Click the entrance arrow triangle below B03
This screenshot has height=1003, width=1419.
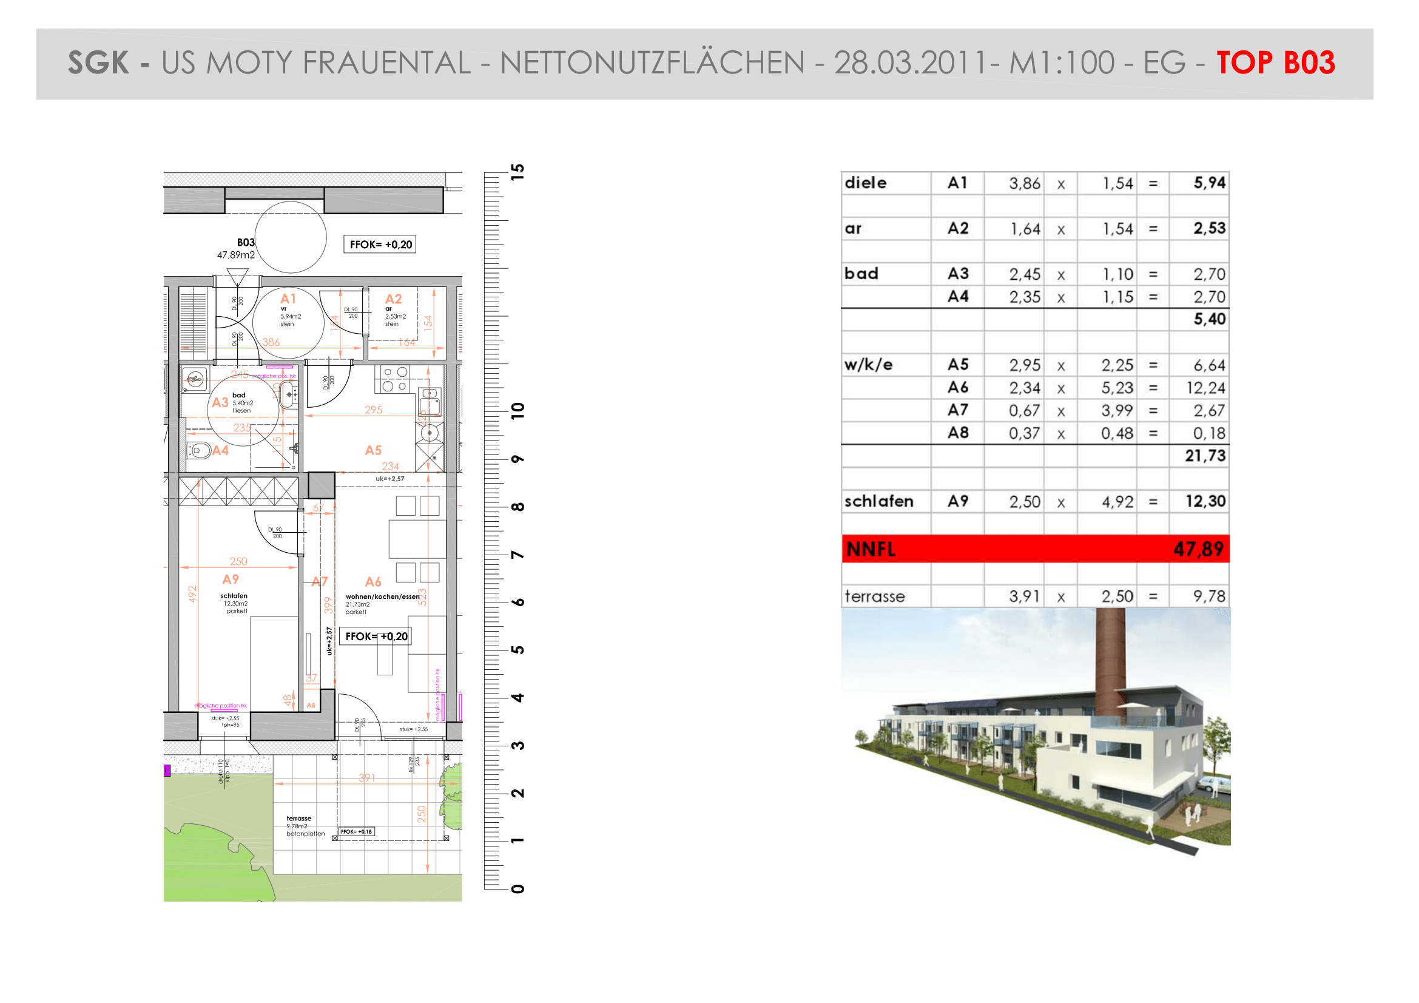click(237, 277)
